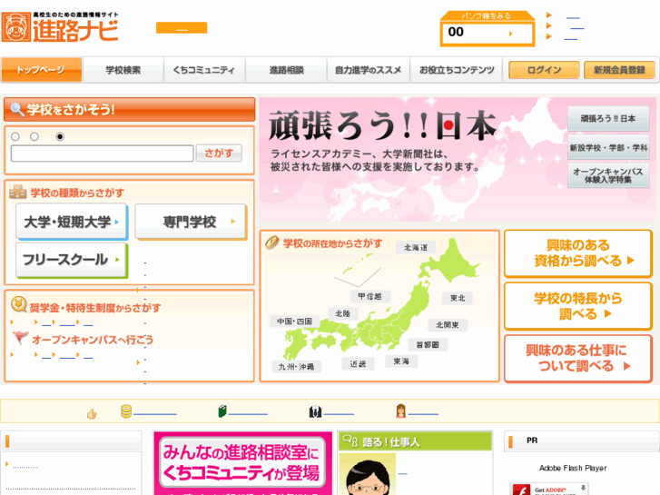Image resolution: width=660 pixels, height=495 pixels.
Task: Open the 学校検索 tab
Action: pos(123,70)
